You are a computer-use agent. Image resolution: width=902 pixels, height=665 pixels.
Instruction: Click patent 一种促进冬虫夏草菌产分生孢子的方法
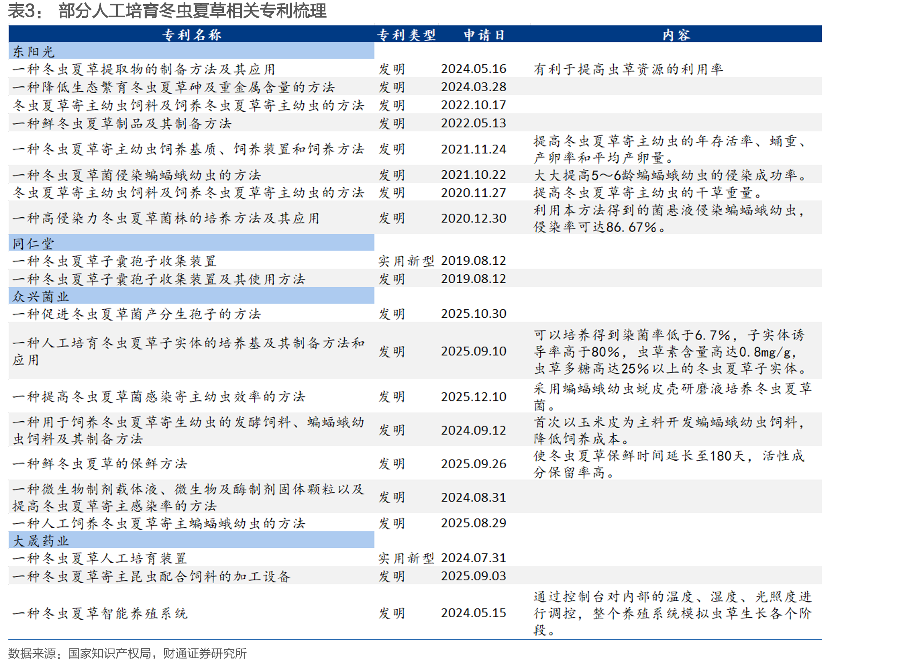[x=137, y=314]
